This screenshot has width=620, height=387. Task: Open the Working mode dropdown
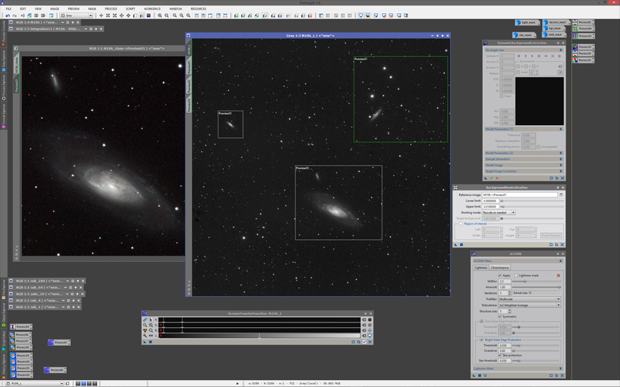[498, 212]
